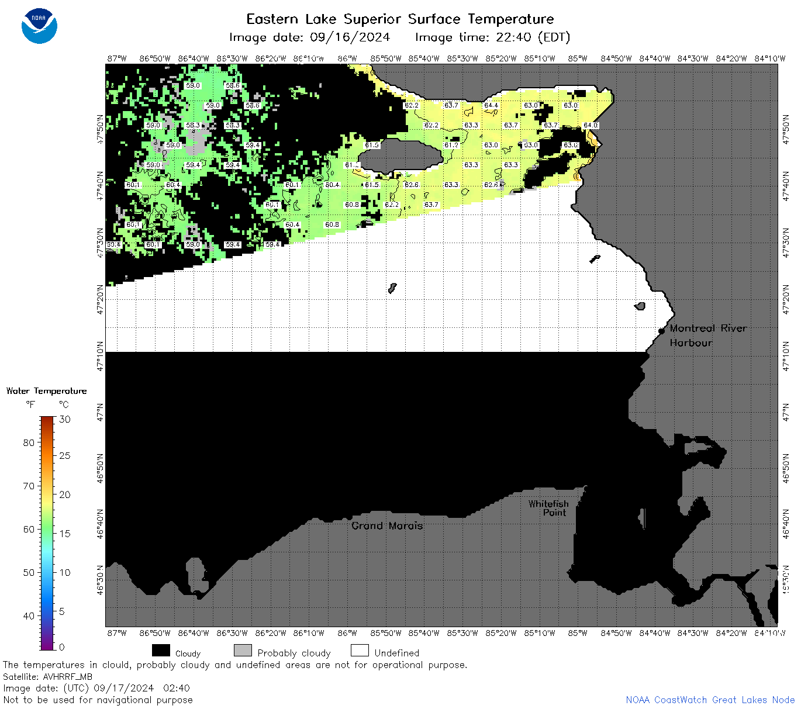Click the °F unit label on the scale
Image resolution: width=801 pixels, height=709 pixels.
(30, 404)
